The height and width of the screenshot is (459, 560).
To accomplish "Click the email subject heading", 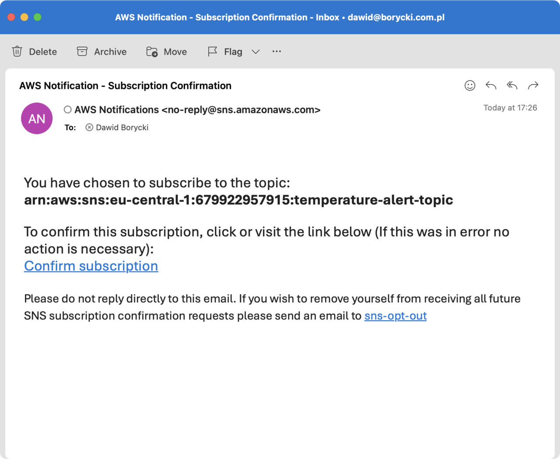I will click(125, 86).
